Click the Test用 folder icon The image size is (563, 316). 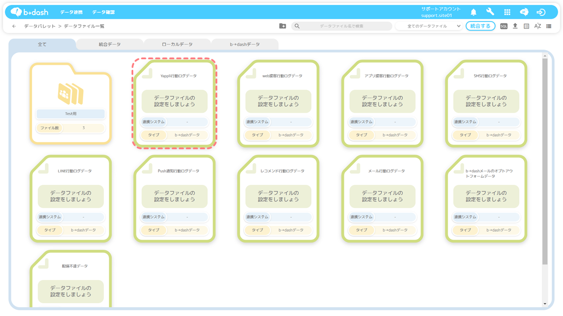71,93
